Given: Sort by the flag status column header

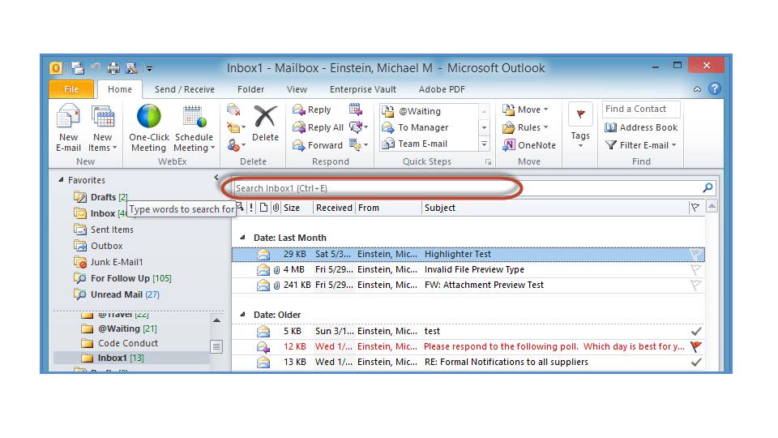Looking at the screenshot, I should point(695,208).
